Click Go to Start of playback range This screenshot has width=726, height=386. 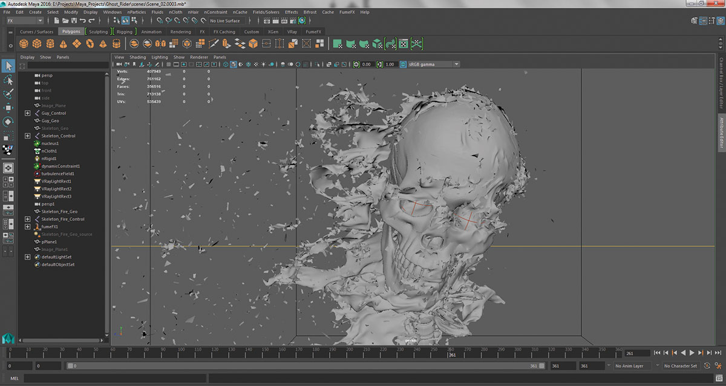[658, 353]
